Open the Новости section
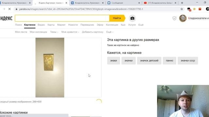This screenshot has width=209, height=117. click(73, 25)
